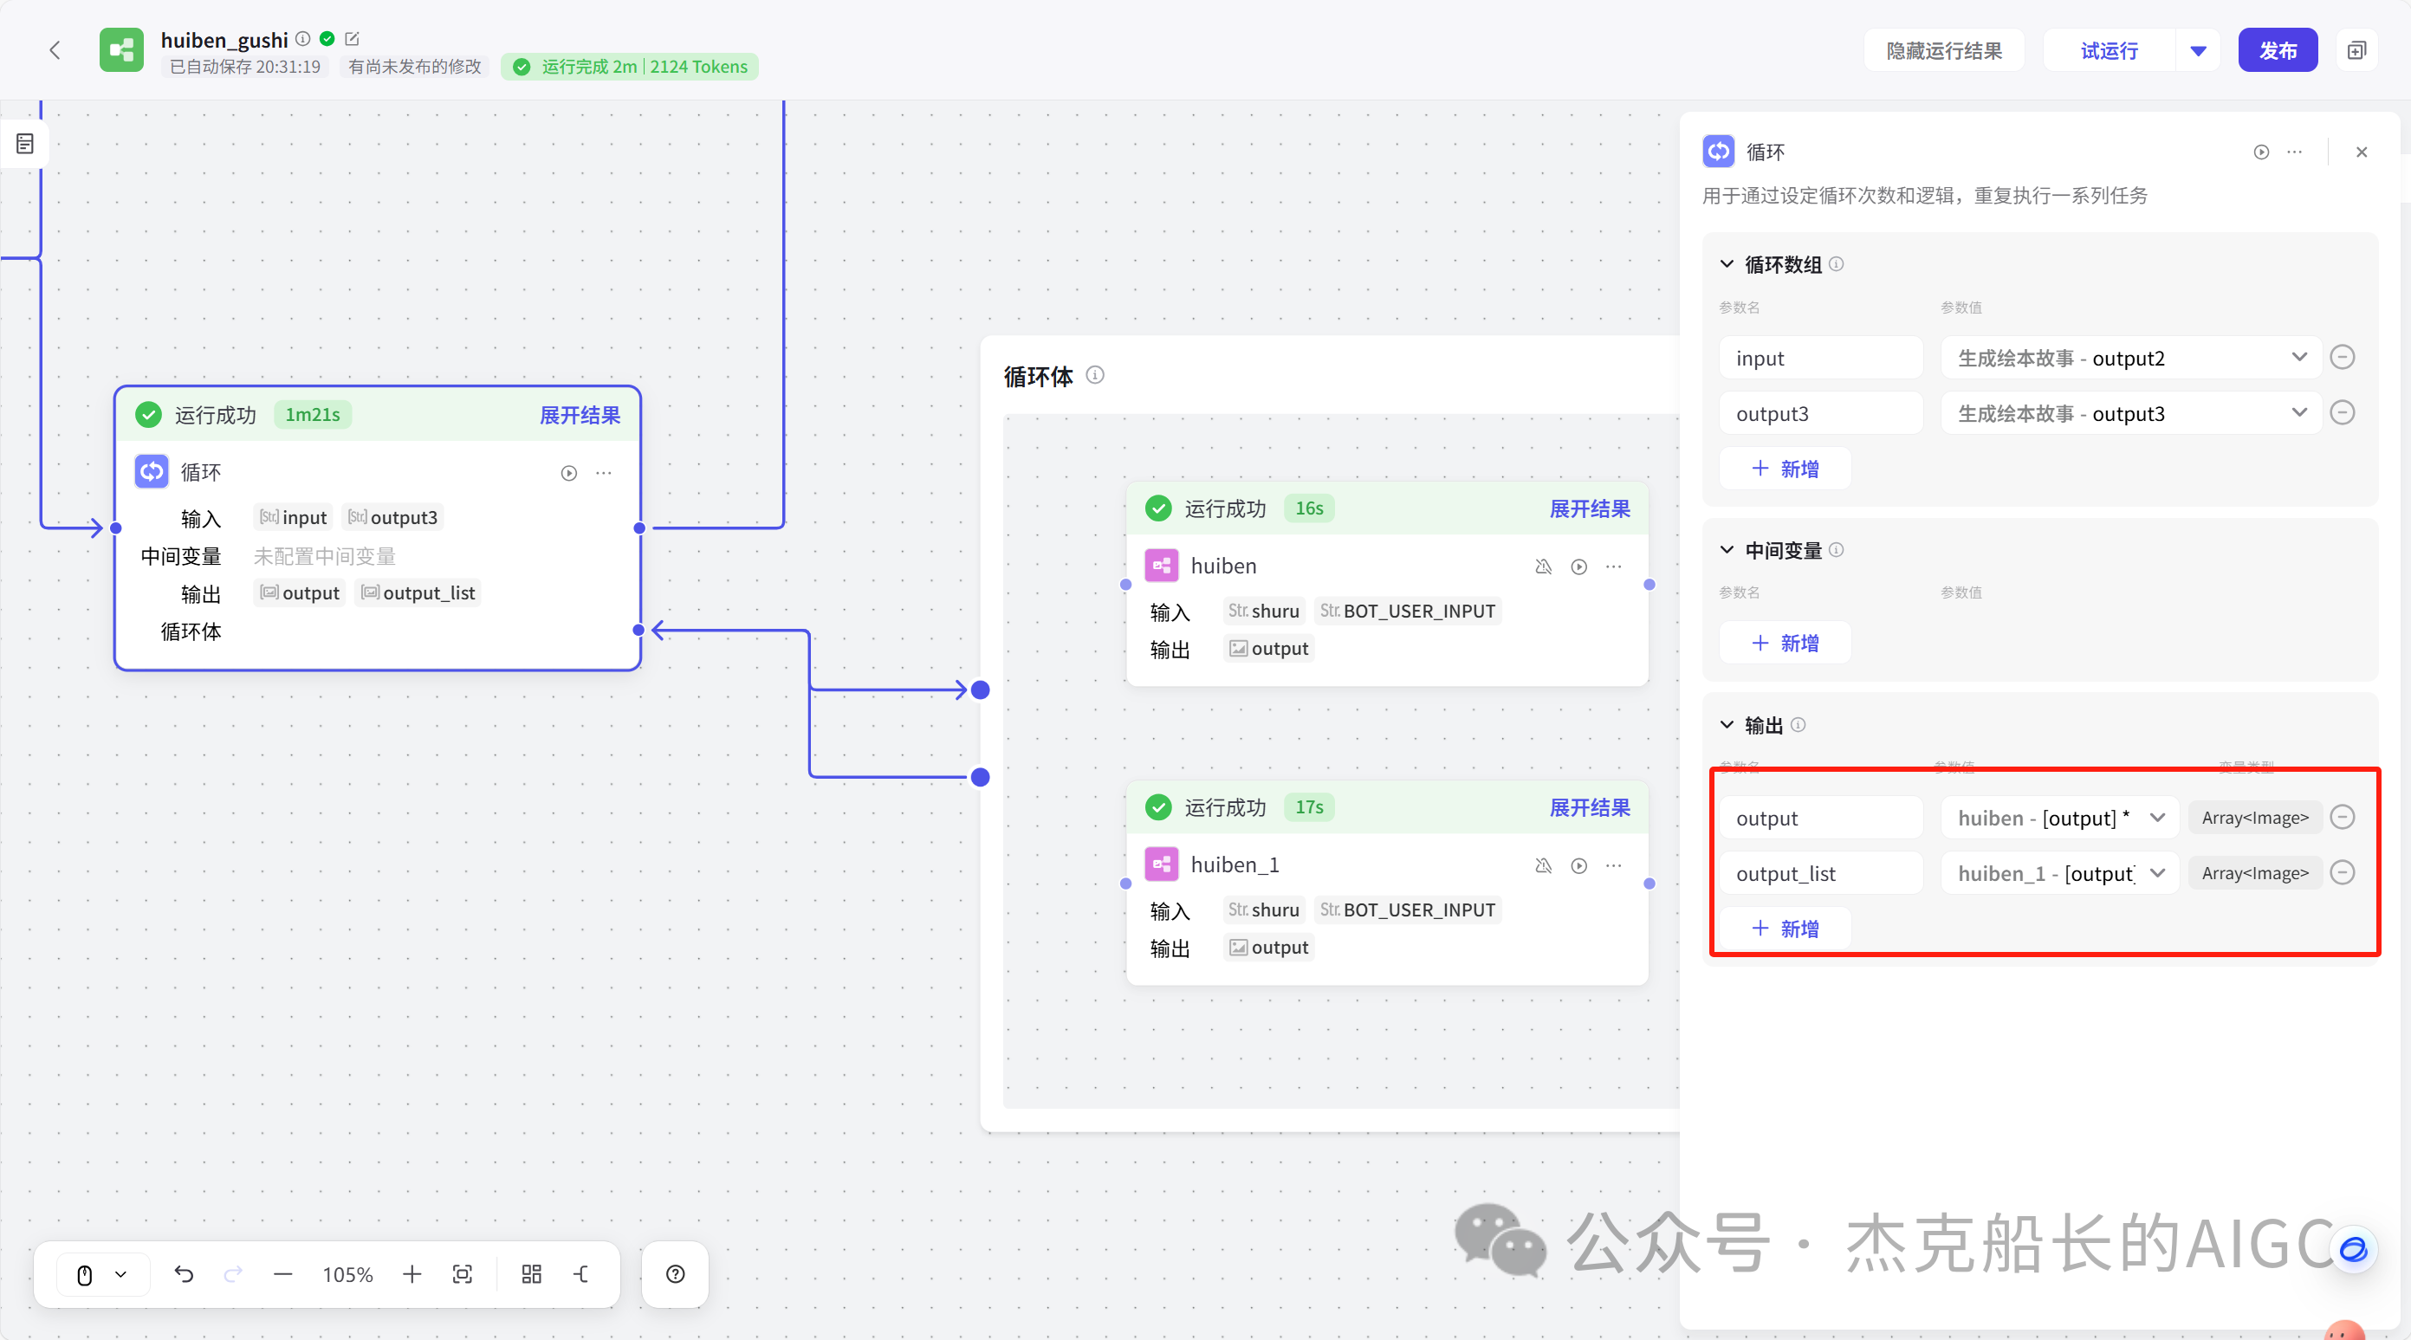
Task: Click the notes panel icon at top left
Action: 23,143
